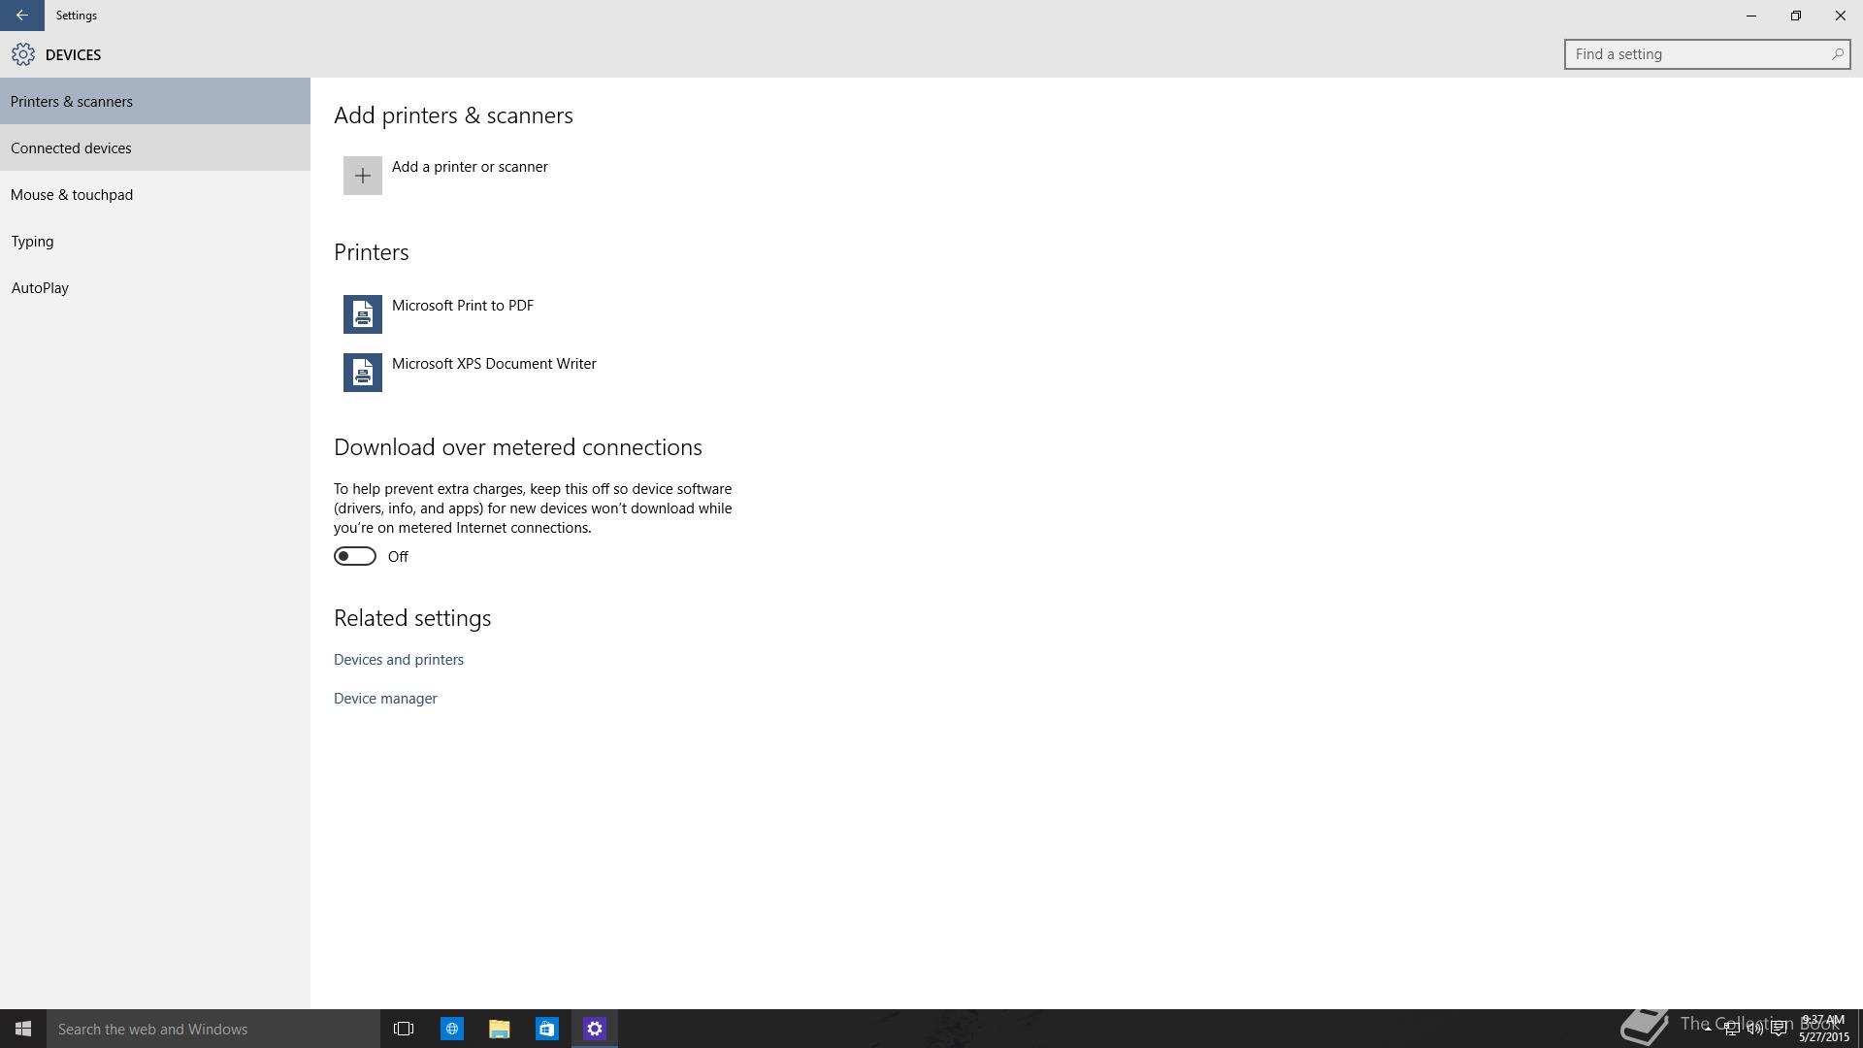Select the Microsoft Print to PDF printer icon
The height and width of the screenshot is (1048, 1863).
tap(362, 314)
